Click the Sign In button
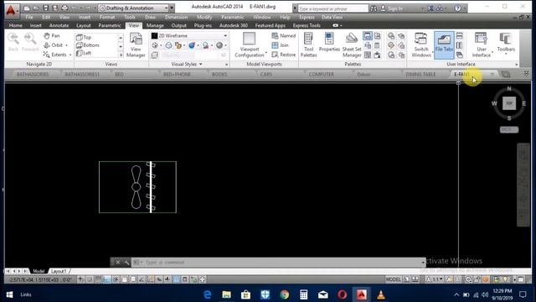The height and width of the screenshot is (302, 536). pyautogui.click(x=392, y=8)
